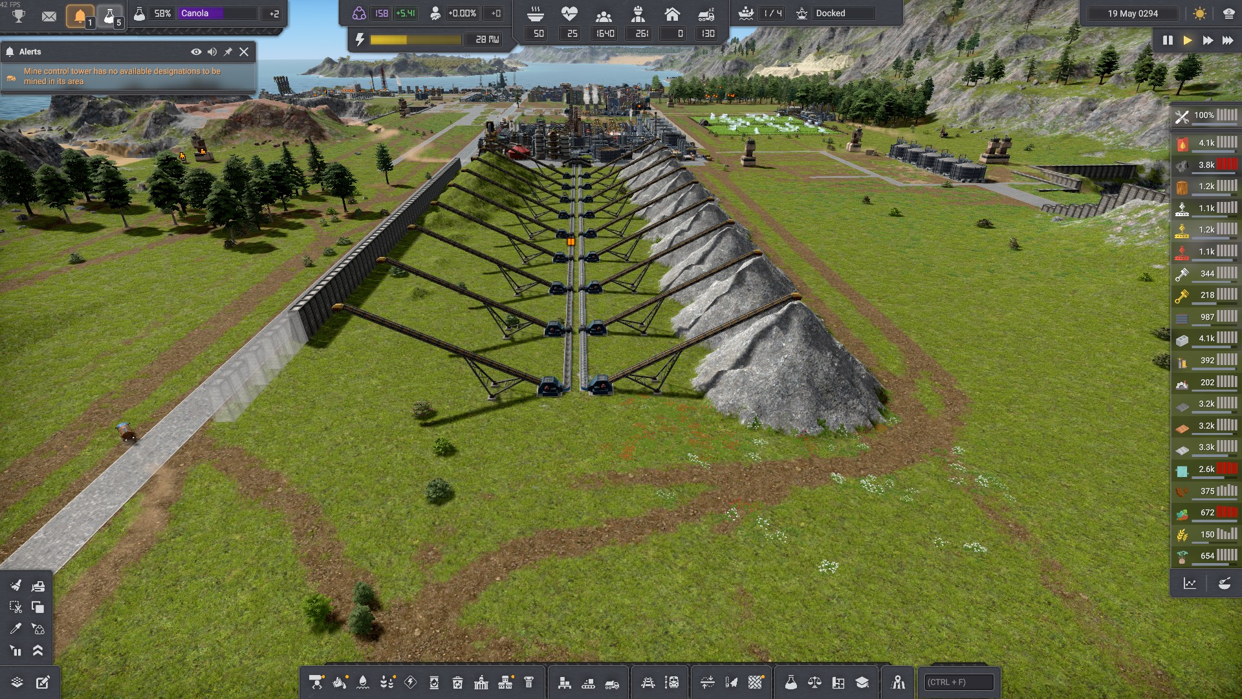The width and height of the screenshot is (1242, 699).
Task: Toggle alerts visibility eye icon
Action: pyautogui.click(x=195, y=52)
